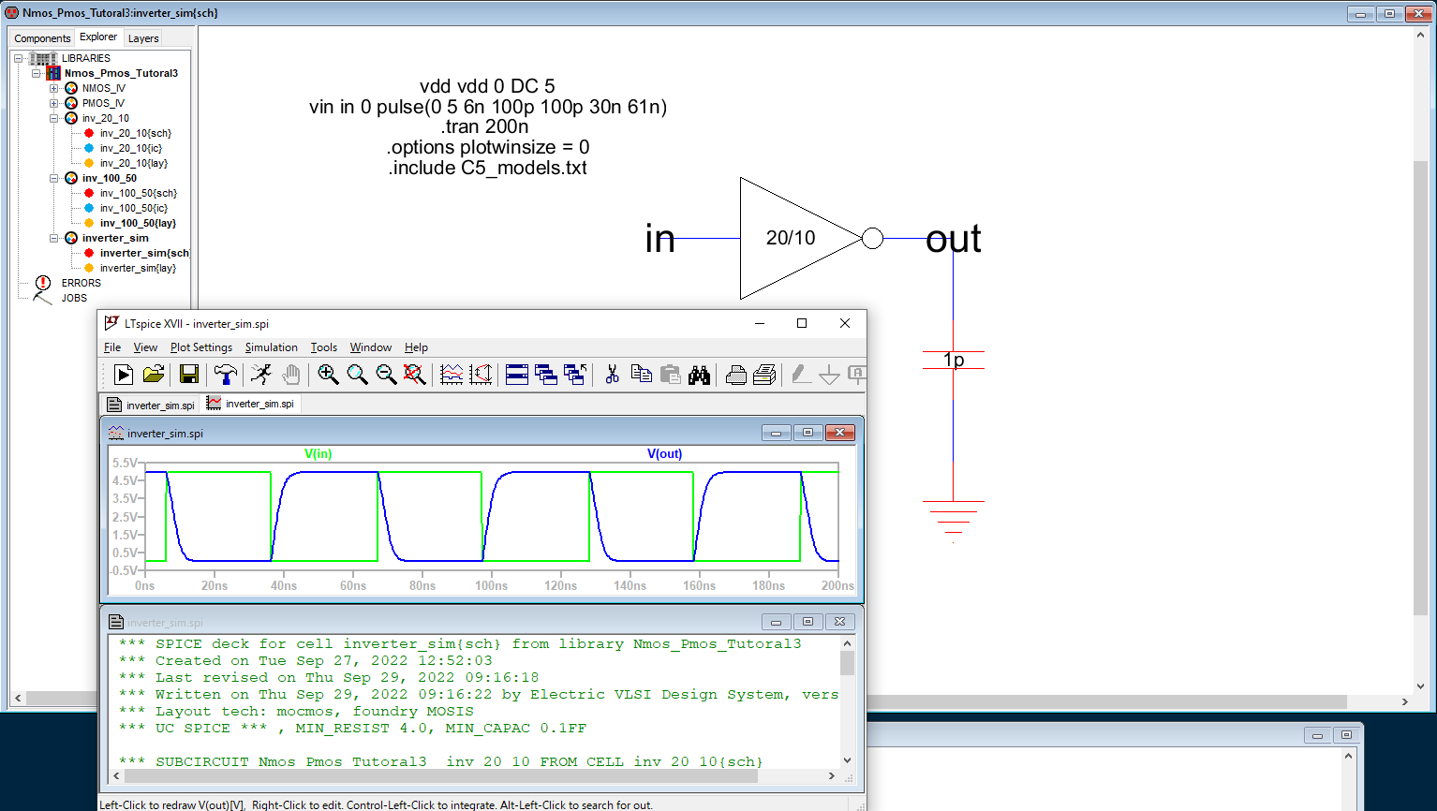Select inv_20_10{sch} in the explorer tree
Screen dimensions: 1437x811
(135, 133)
